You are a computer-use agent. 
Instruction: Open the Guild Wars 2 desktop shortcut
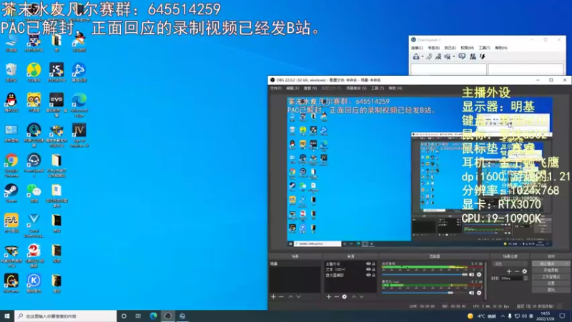point(34,256)
